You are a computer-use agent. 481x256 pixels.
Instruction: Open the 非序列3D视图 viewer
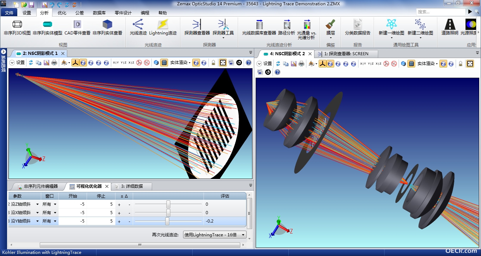click(17, 27)
